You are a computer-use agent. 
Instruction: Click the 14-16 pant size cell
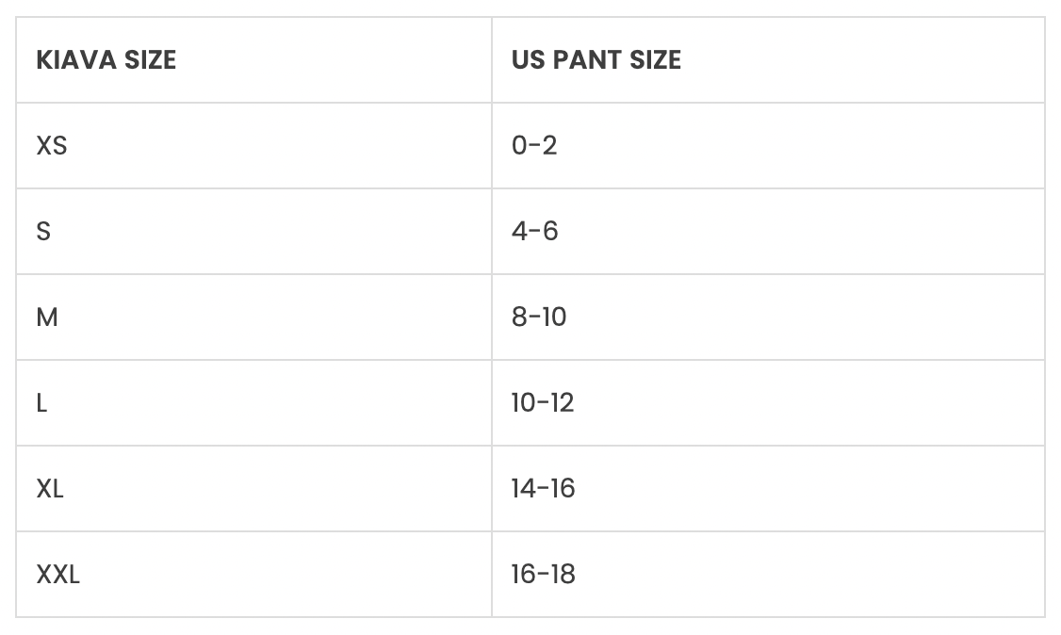[x=543, y=489]
